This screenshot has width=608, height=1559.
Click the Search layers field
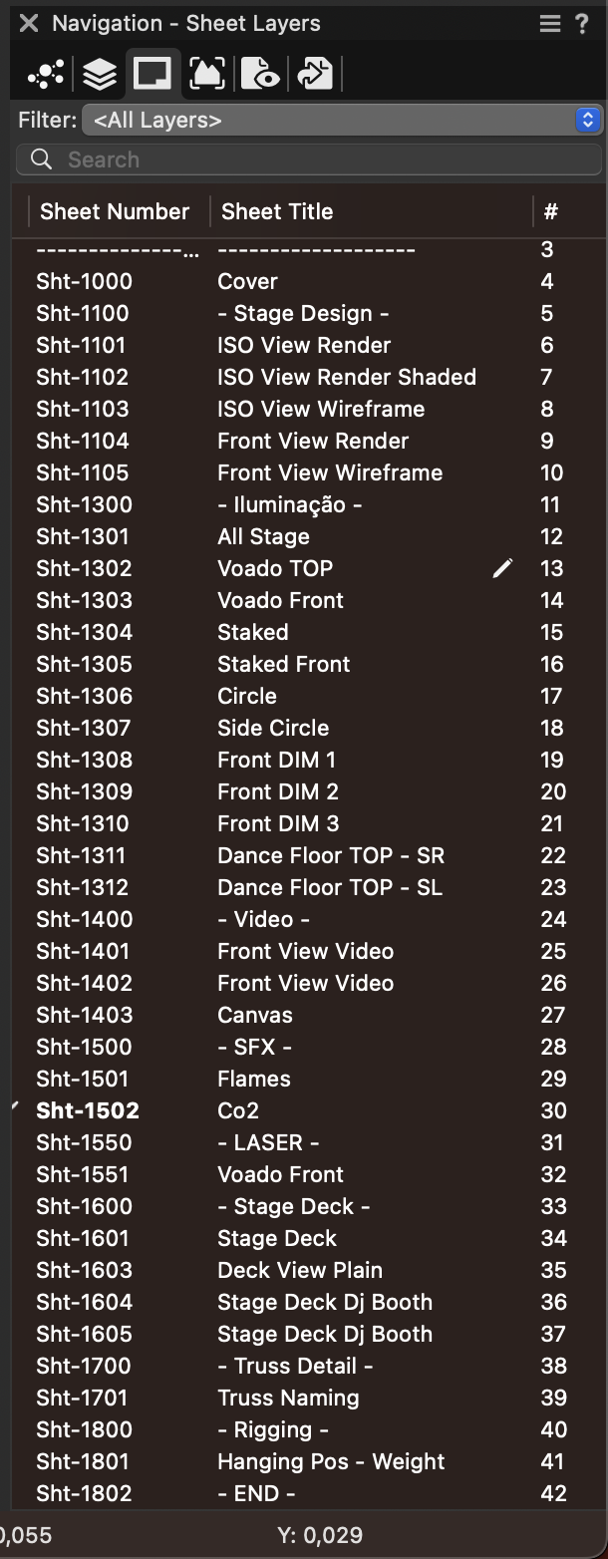tap(309, 159)
